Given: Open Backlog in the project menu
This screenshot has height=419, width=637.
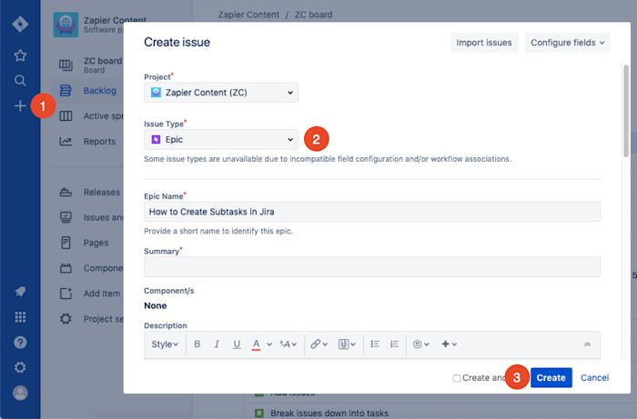Looking at the screenshot, I should [x=100, y=91].
